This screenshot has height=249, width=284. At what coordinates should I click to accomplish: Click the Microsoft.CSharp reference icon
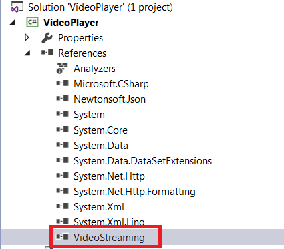(63, 83)
